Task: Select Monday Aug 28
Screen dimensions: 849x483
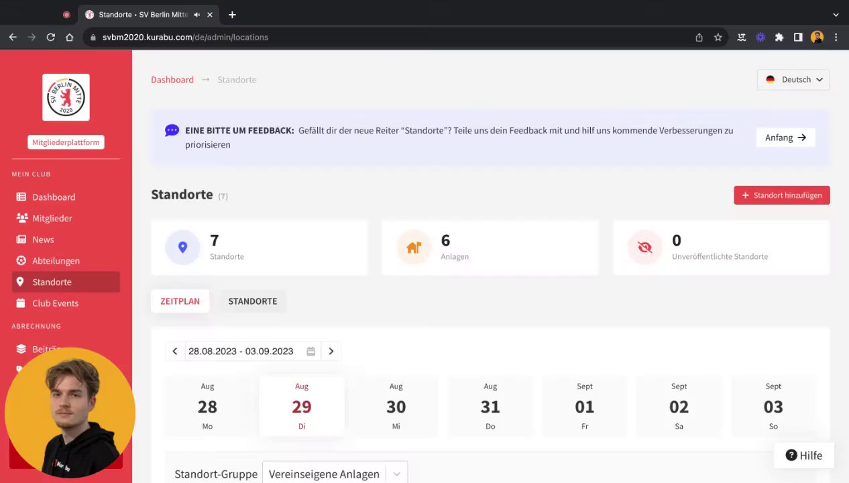Action: [x=207, y=406]
